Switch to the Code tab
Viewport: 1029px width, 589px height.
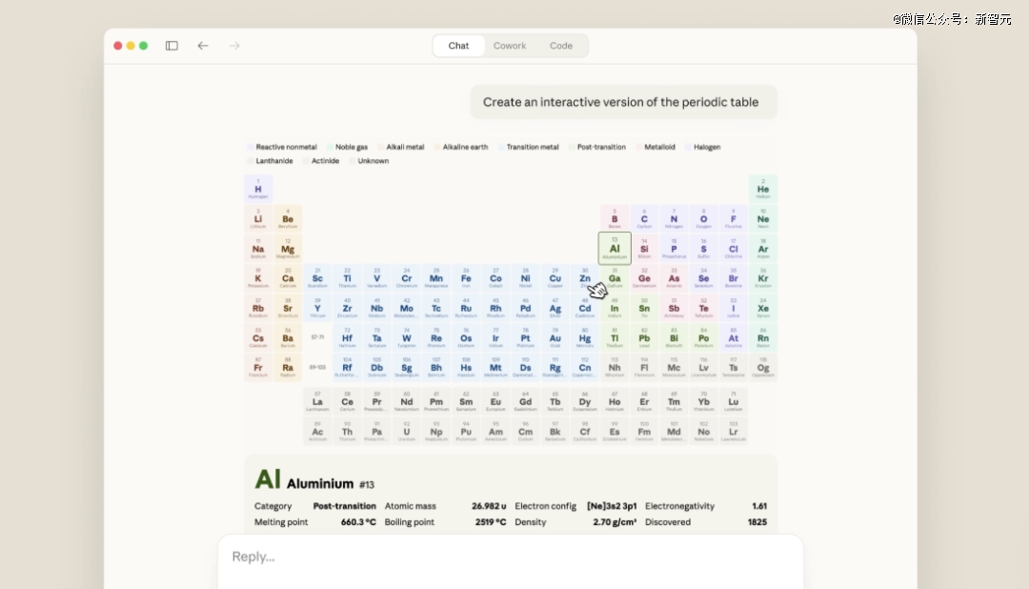click(x=561, y=46)
